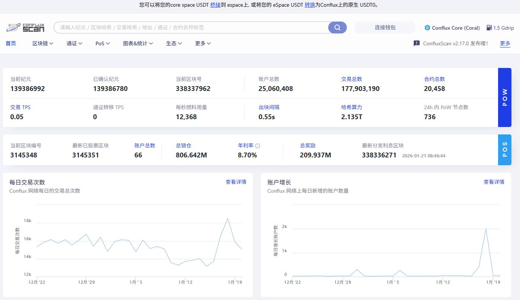Click the Conflux Core network icon
520x300 pixels.
tap(427, 28)
